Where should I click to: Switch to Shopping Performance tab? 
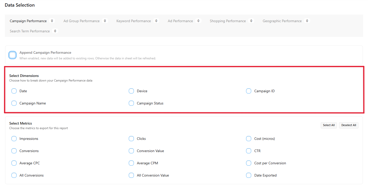click(x=232, y=21)
